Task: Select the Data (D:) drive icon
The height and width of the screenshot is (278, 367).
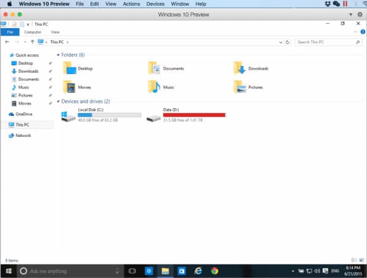Action: [x=154, y=118]
